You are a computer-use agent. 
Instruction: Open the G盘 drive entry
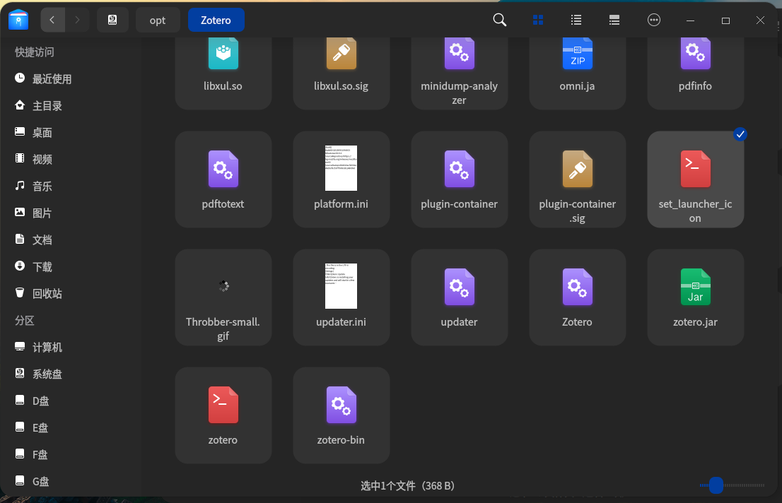(x=40, y=481)
